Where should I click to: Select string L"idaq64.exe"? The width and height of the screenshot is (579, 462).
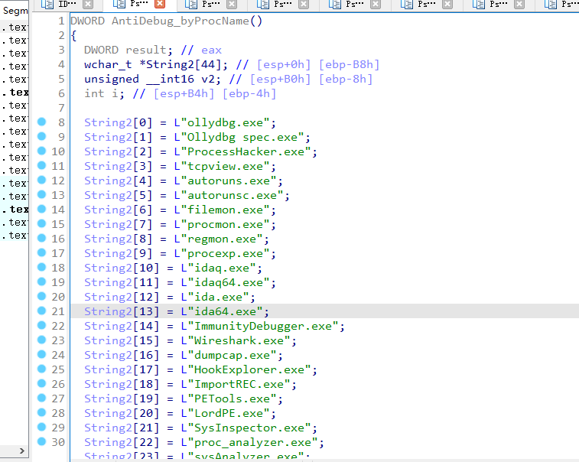click(225, 282)
